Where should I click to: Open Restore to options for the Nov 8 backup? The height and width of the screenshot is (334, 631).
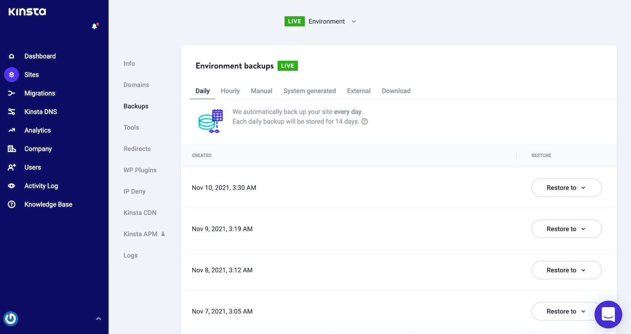[566, 270]
